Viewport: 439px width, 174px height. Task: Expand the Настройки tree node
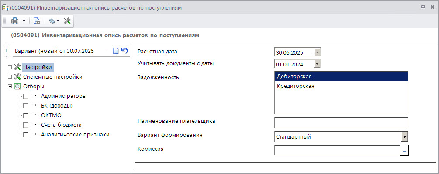tap(10, 67)
